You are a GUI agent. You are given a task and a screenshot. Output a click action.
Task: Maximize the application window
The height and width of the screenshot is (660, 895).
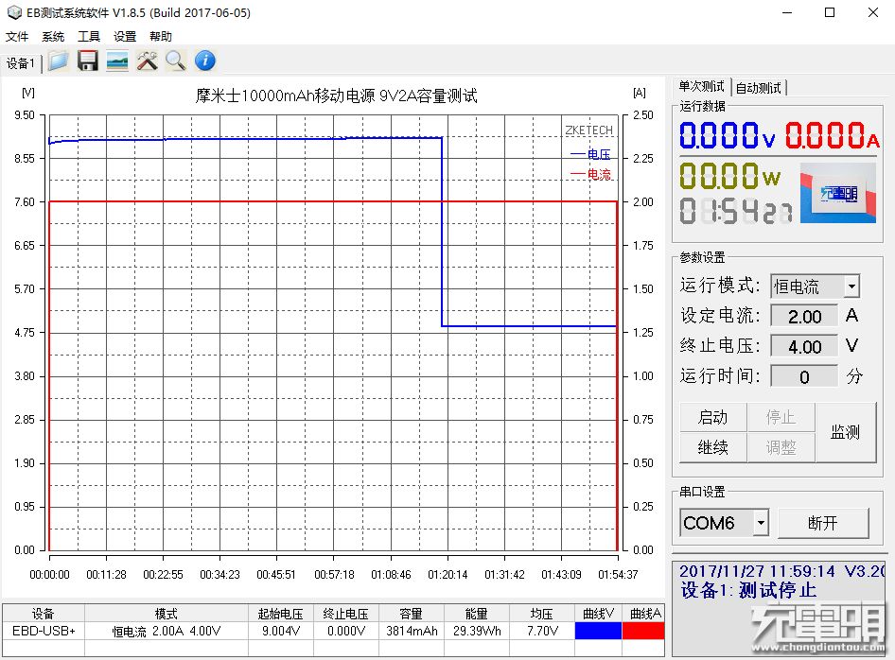point(830,12)
